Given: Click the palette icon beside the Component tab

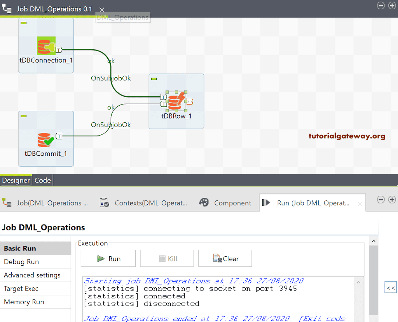Looking at the screenshot, I should [x=204, y=202].
